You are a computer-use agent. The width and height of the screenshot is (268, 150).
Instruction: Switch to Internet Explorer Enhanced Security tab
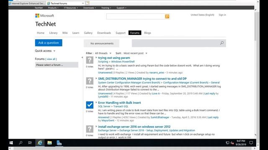click(x=27, y=3)
